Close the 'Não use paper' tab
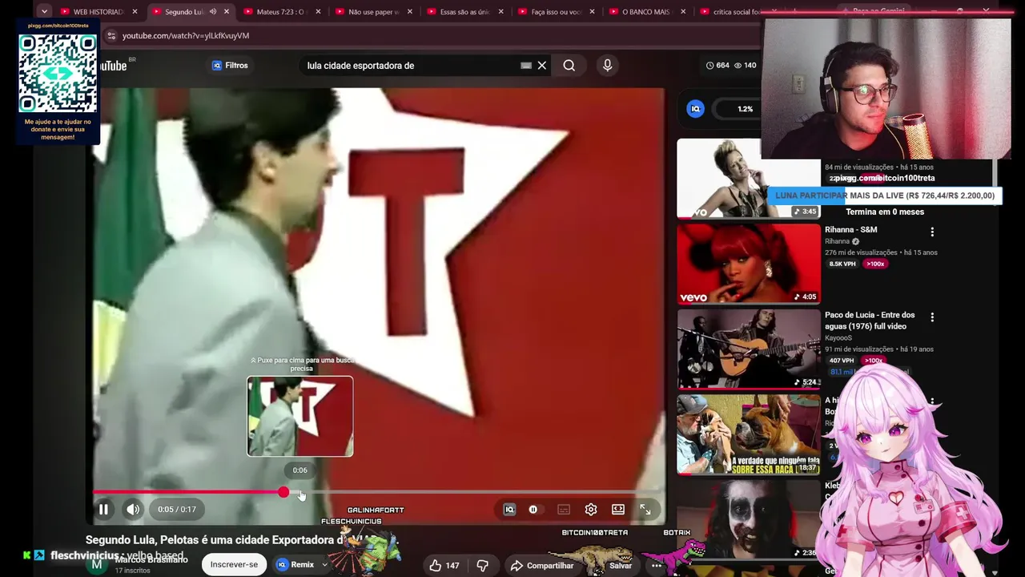This screenshot has height=577, width=1025. (409, 12)
